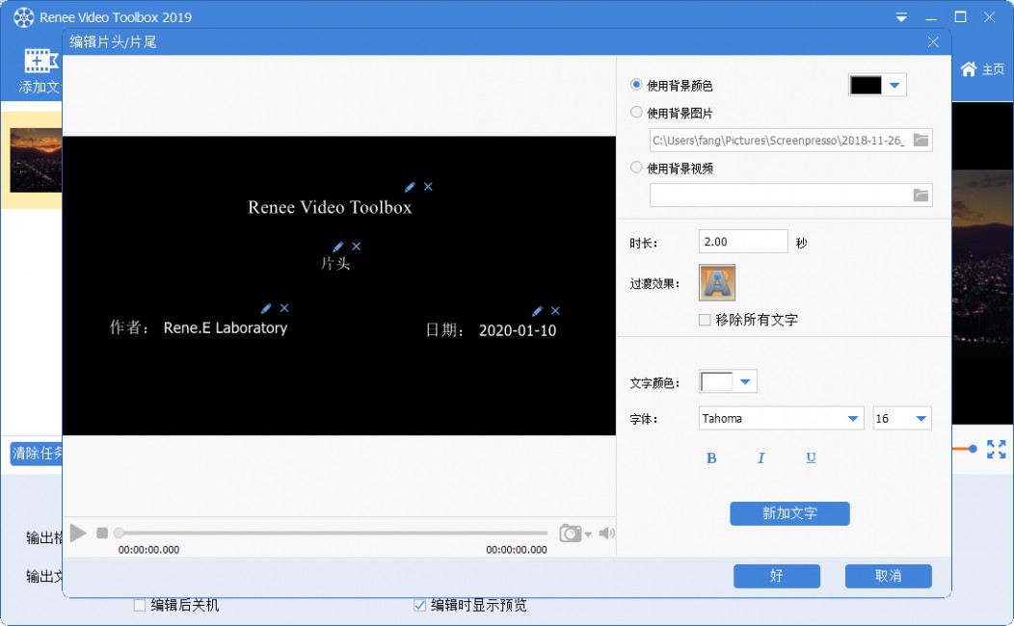Mute the preview volume speaker icon
1014x626 pixels.
(606, 533)
